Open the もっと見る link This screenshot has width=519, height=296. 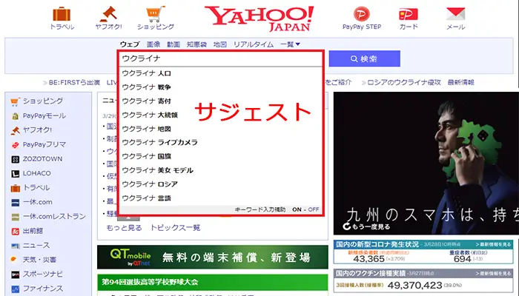click(124, 228)
